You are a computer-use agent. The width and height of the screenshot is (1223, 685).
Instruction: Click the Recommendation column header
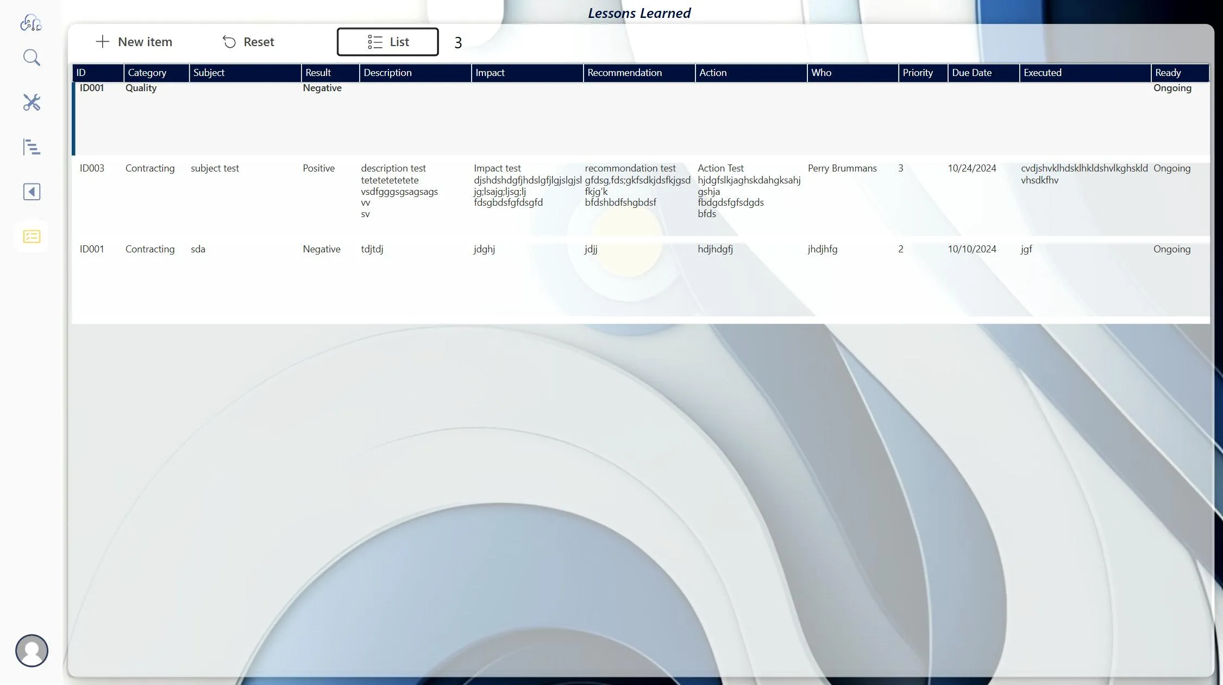(639, 73)
